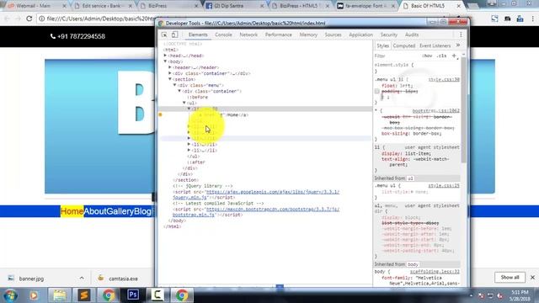This screenshot has width=539, height=303.
Task: Open DevTools three-dot customize menu
Action: (461, 35)
